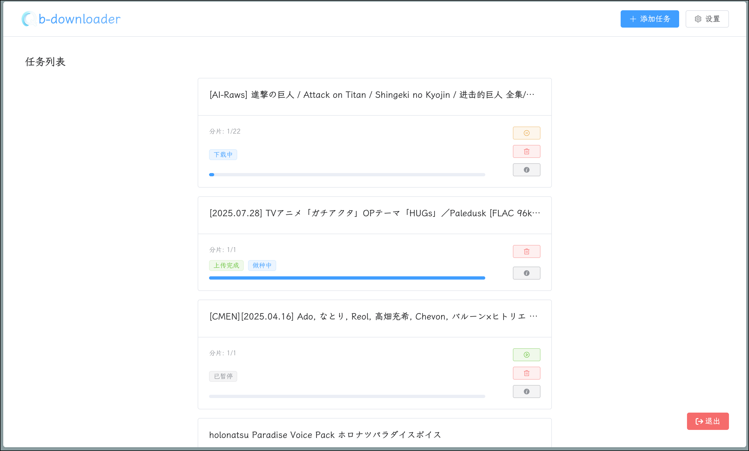Open 设置 settings

point(707,19)
